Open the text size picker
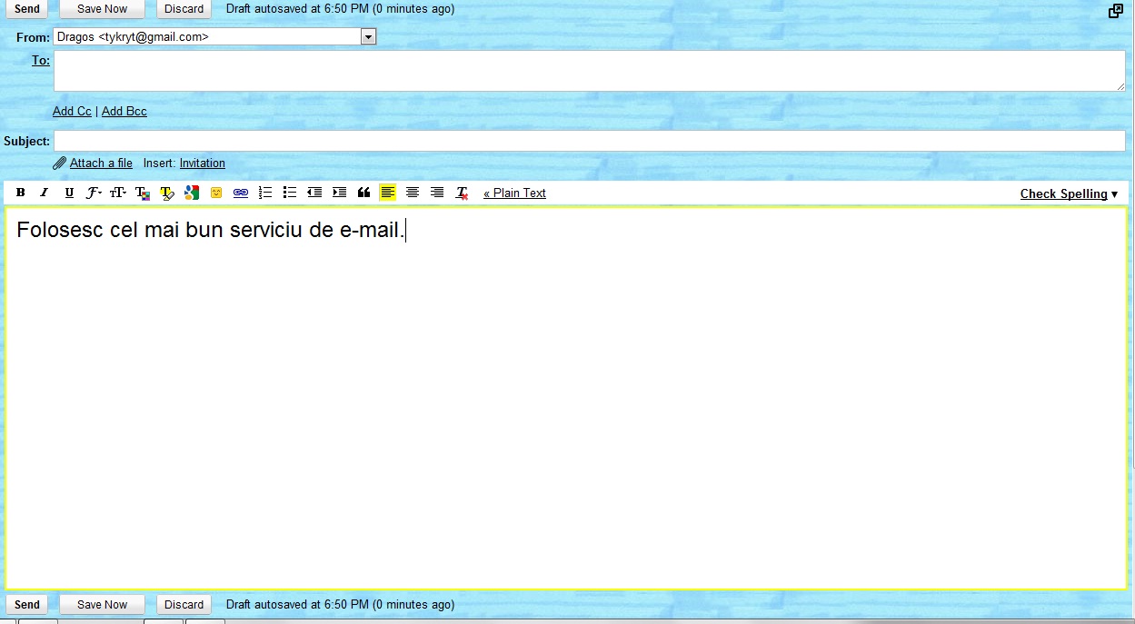Image resolution: width=1135 pixels, height=624 pixels. coord(118,193)
